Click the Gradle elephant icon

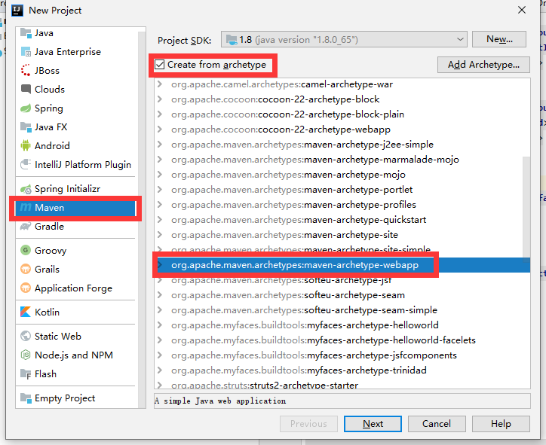pyautogui.click(x=26, y=227)
